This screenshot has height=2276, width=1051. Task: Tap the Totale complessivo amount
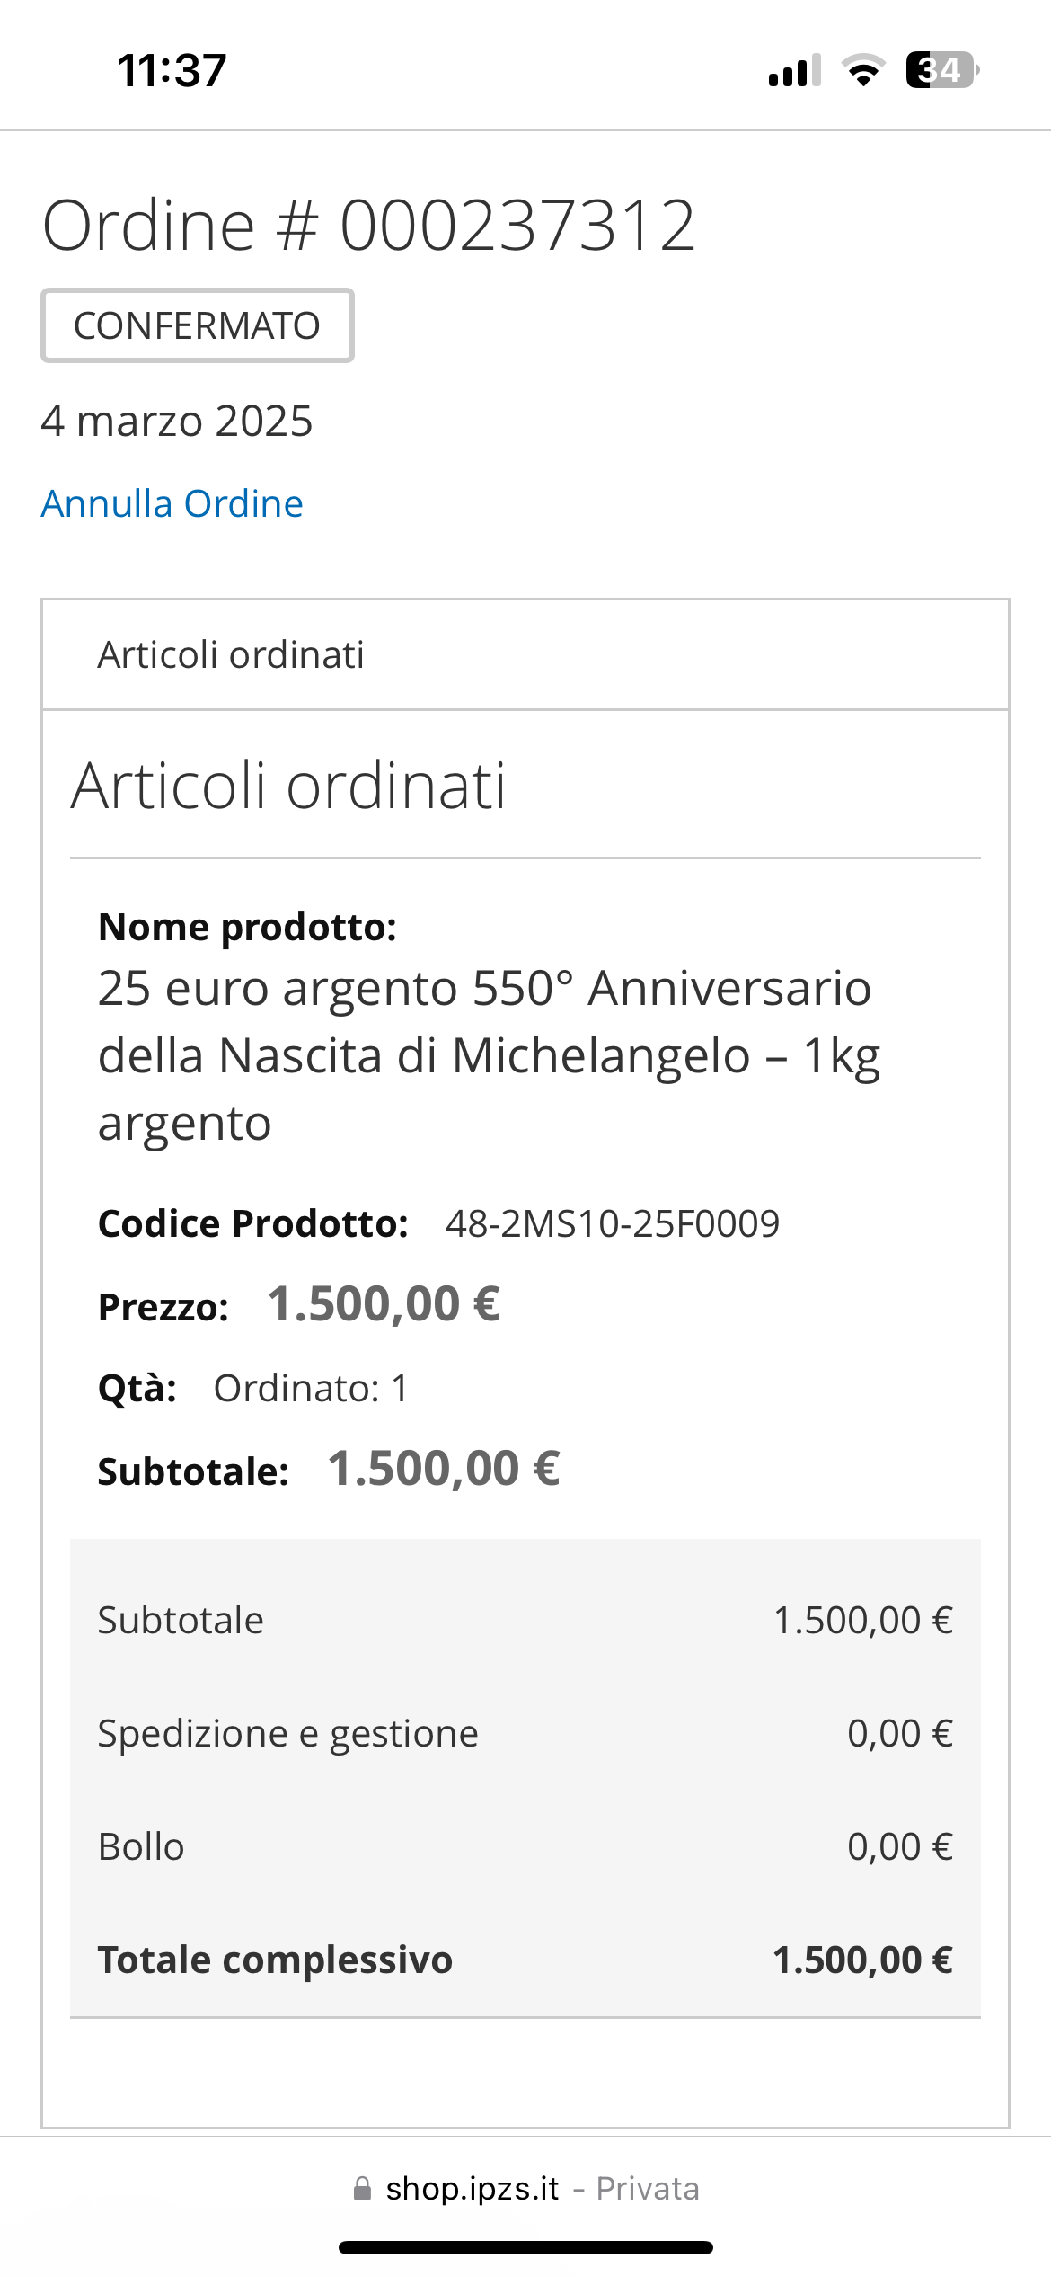point(862,1960)
